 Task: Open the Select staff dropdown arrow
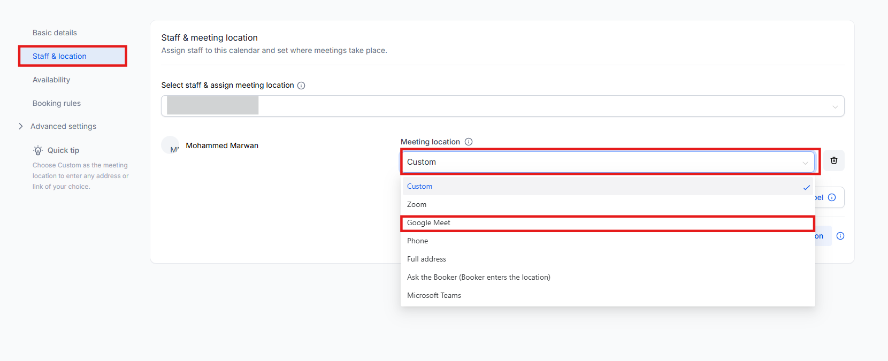[x=835, y=106]
